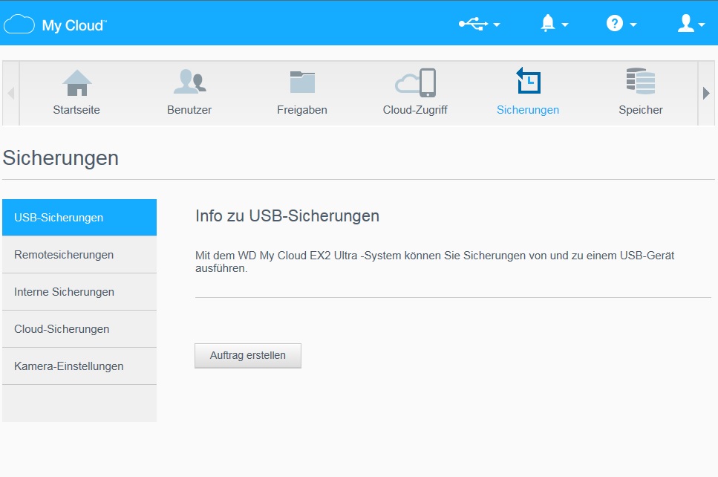The width and height of the screenshot is (718, 477).
Task: Go to Cloud-Sicherungen section
Action: pyautogui.click(x=79, y=329)
